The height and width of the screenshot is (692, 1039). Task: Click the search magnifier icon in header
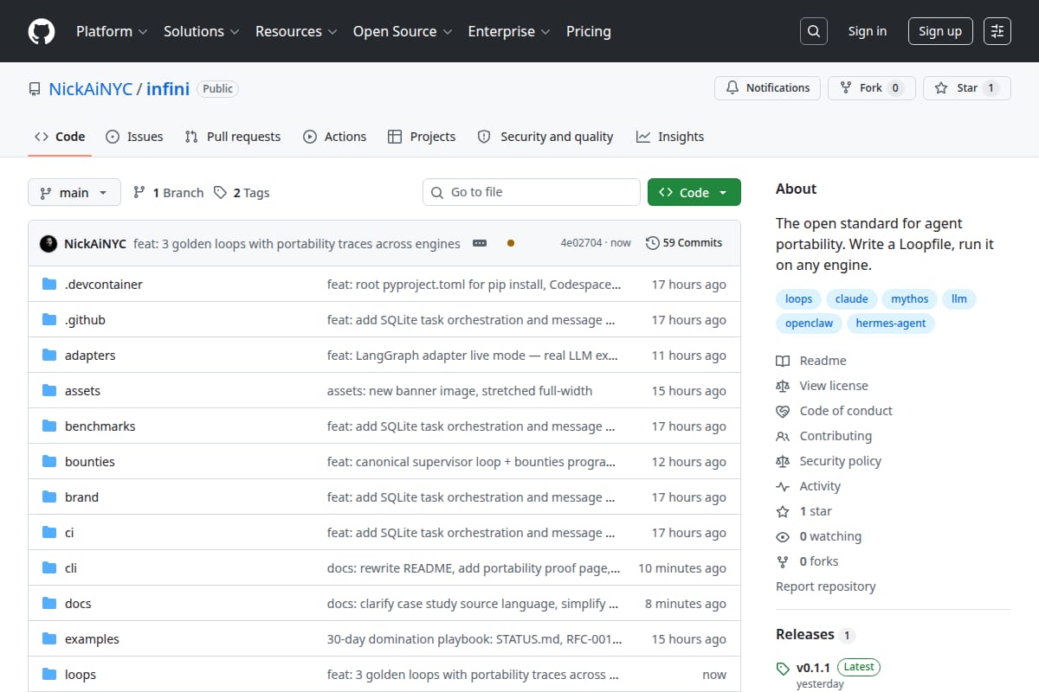pos(813,31)
